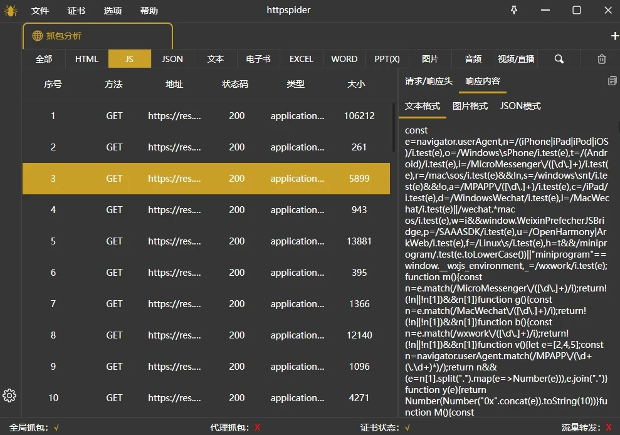Filter by 视频/直播 category
Screen dimensions: 620x435
[516, 59]
